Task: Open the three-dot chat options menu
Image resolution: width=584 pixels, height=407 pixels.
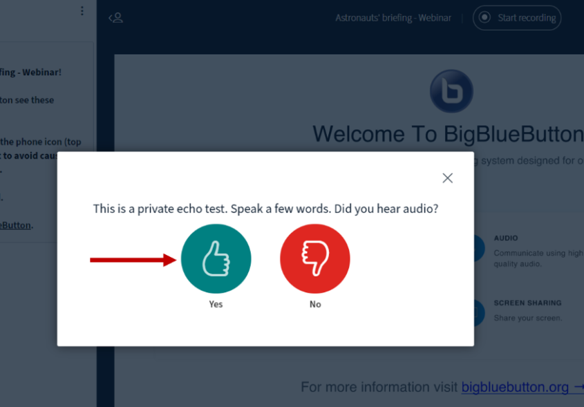Action: point(82,11)
